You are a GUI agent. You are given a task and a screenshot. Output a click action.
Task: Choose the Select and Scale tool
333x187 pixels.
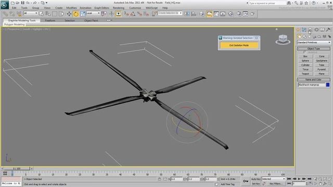(x=83, y=14)
